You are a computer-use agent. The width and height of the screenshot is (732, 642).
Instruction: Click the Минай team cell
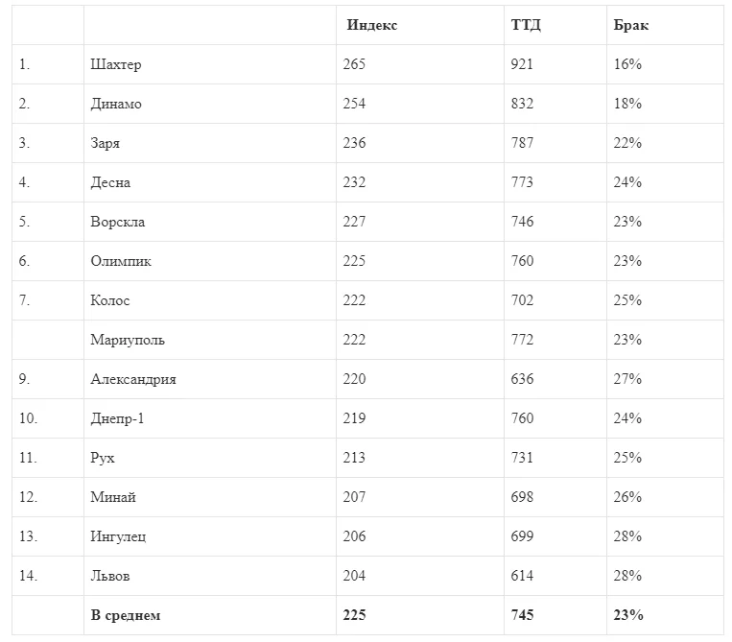click(113, 497)
